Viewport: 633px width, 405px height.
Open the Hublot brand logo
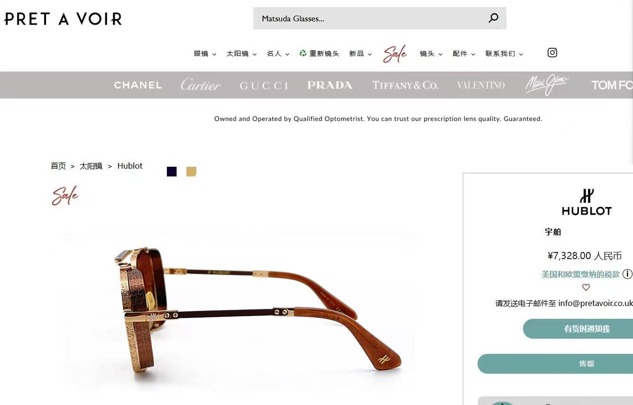click(587, 202)
